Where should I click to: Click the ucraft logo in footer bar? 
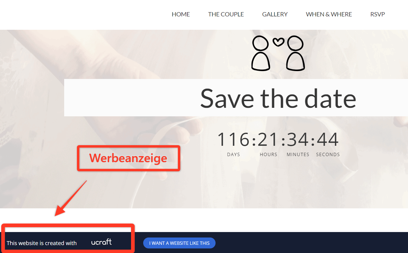pos(102,242)
